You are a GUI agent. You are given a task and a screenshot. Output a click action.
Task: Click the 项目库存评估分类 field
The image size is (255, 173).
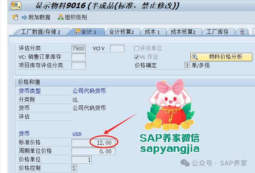(78, 65)
